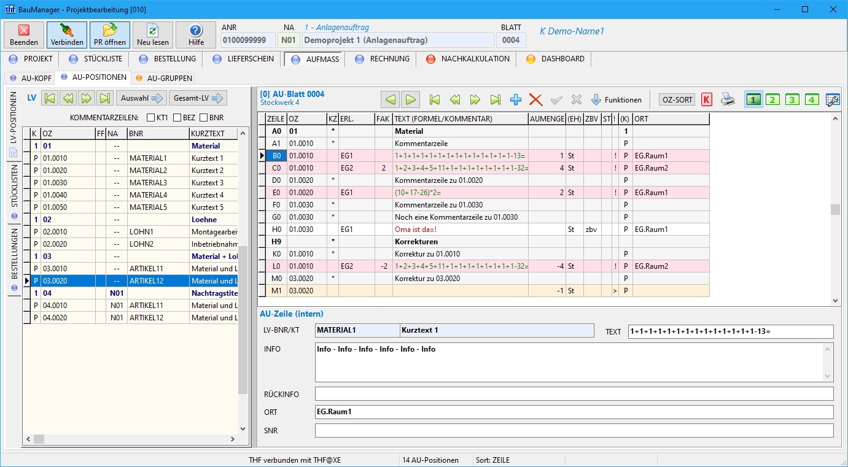Open the wrench settings icon
Screen dimensions: 848x467
click(833, 99)
